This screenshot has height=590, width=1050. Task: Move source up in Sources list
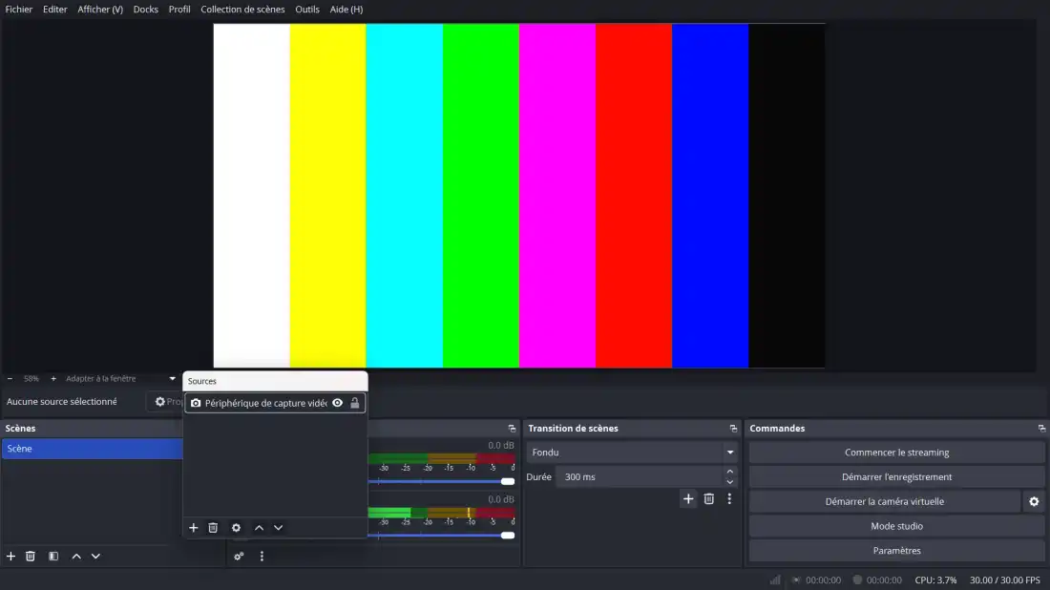259,528
